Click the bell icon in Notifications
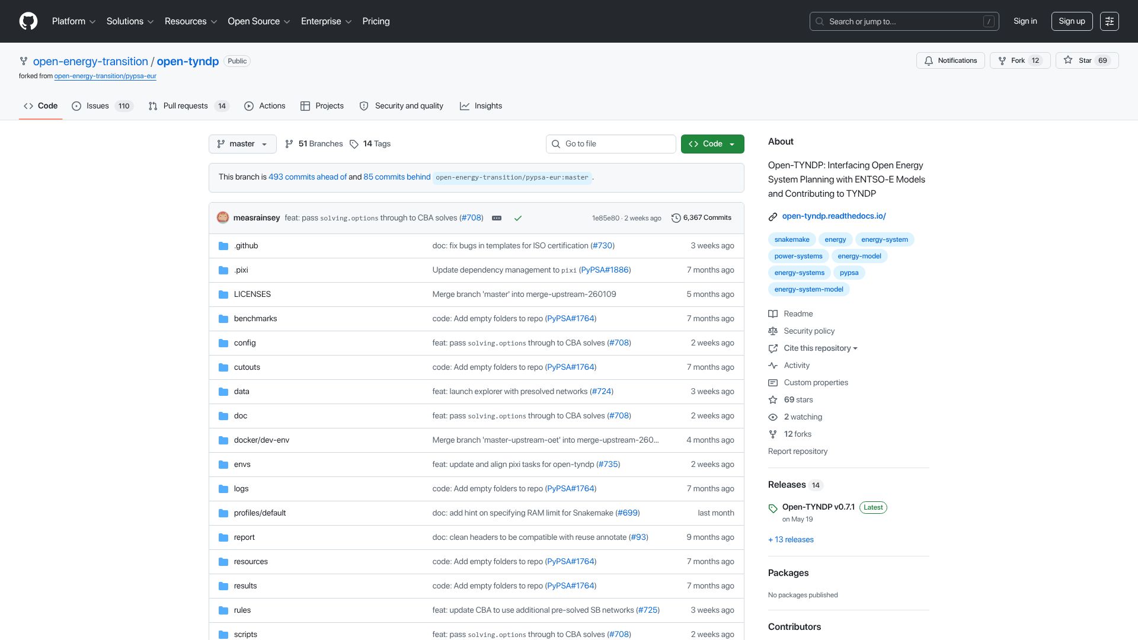This screenshot has height=640, width=1138. pyautogui.click(x=929, y=60)
